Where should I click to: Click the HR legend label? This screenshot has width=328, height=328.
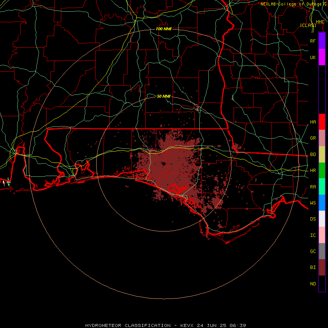pyautogui.click(x=313, y=171)
